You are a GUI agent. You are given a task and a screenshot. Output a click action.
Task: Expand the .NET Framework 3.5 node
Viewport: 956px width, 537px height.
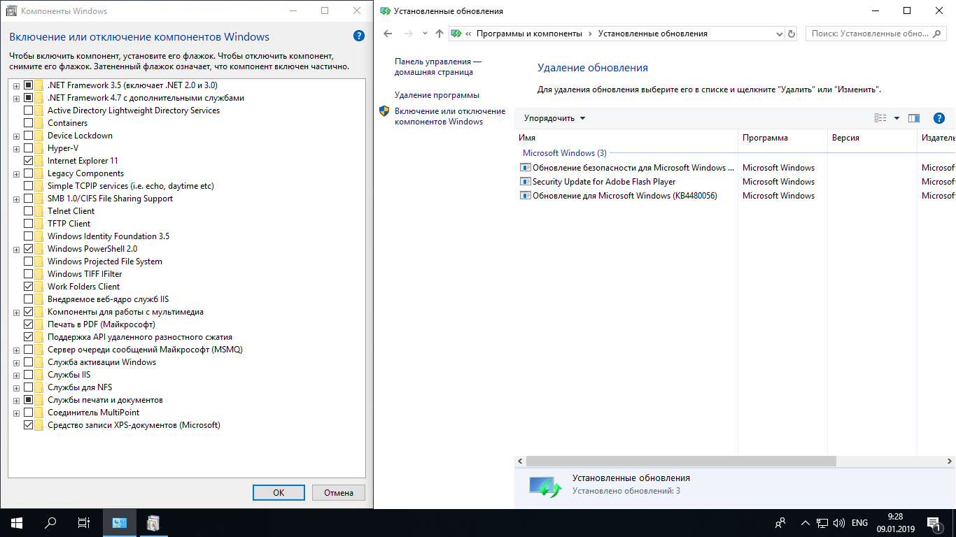coord(16,85)
